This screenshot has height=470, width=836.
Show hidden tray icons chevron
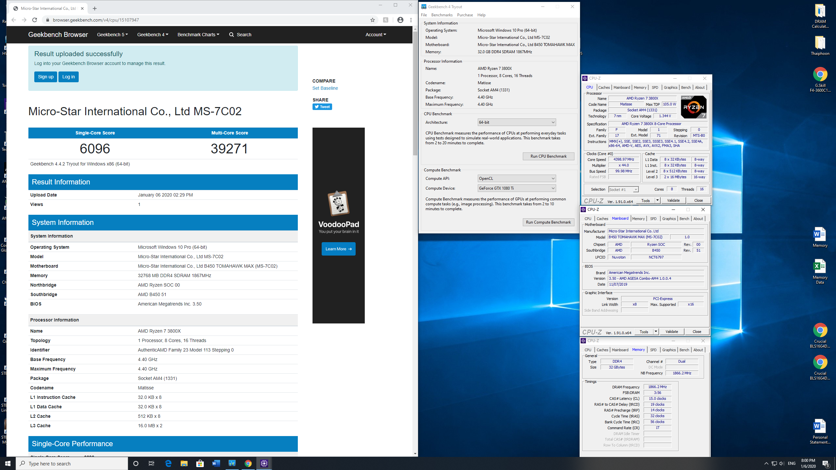pos(766,463)
